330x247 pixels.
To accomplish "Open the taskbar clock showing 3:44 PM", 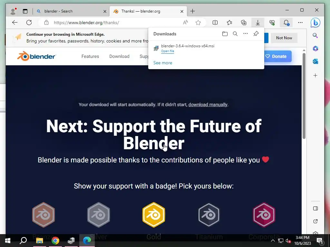I will pos(302,241).
